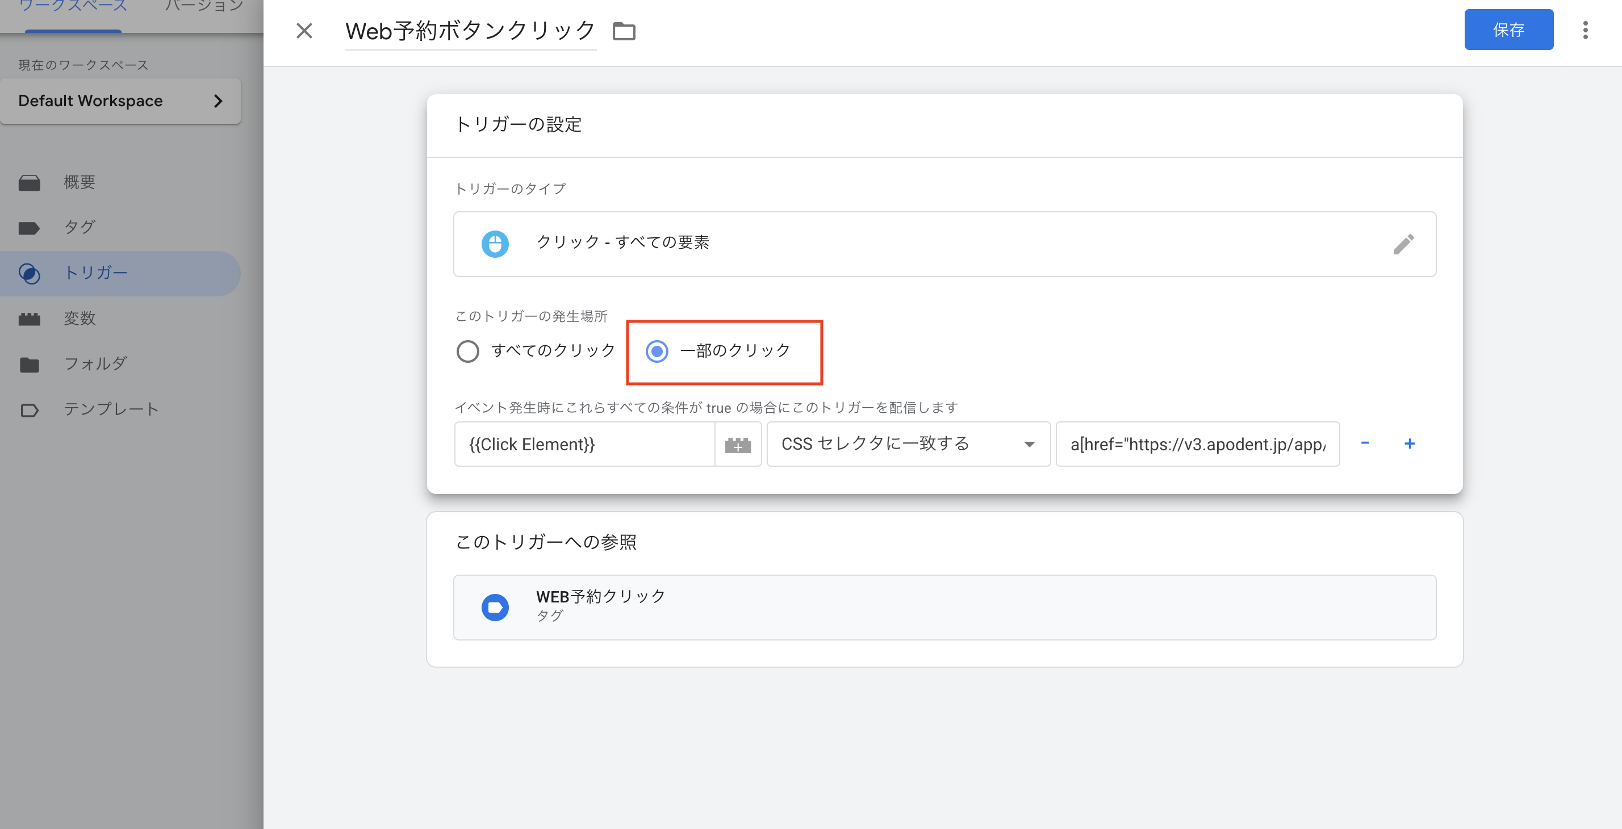Click the blue mouse click trigger icon
This screenshot has width=1622, height=829.
495,244
